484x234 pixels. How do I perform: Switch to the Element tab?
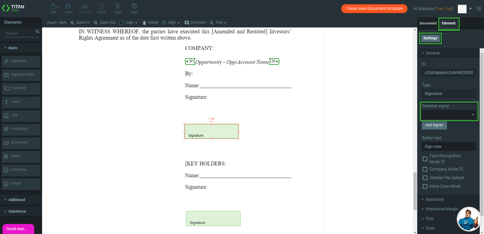pyautogui.click(x=449, y=23)
